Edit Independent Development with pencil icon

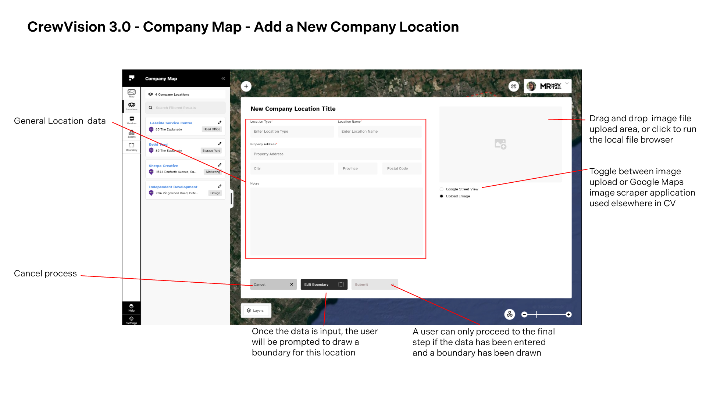coord(220,186)
